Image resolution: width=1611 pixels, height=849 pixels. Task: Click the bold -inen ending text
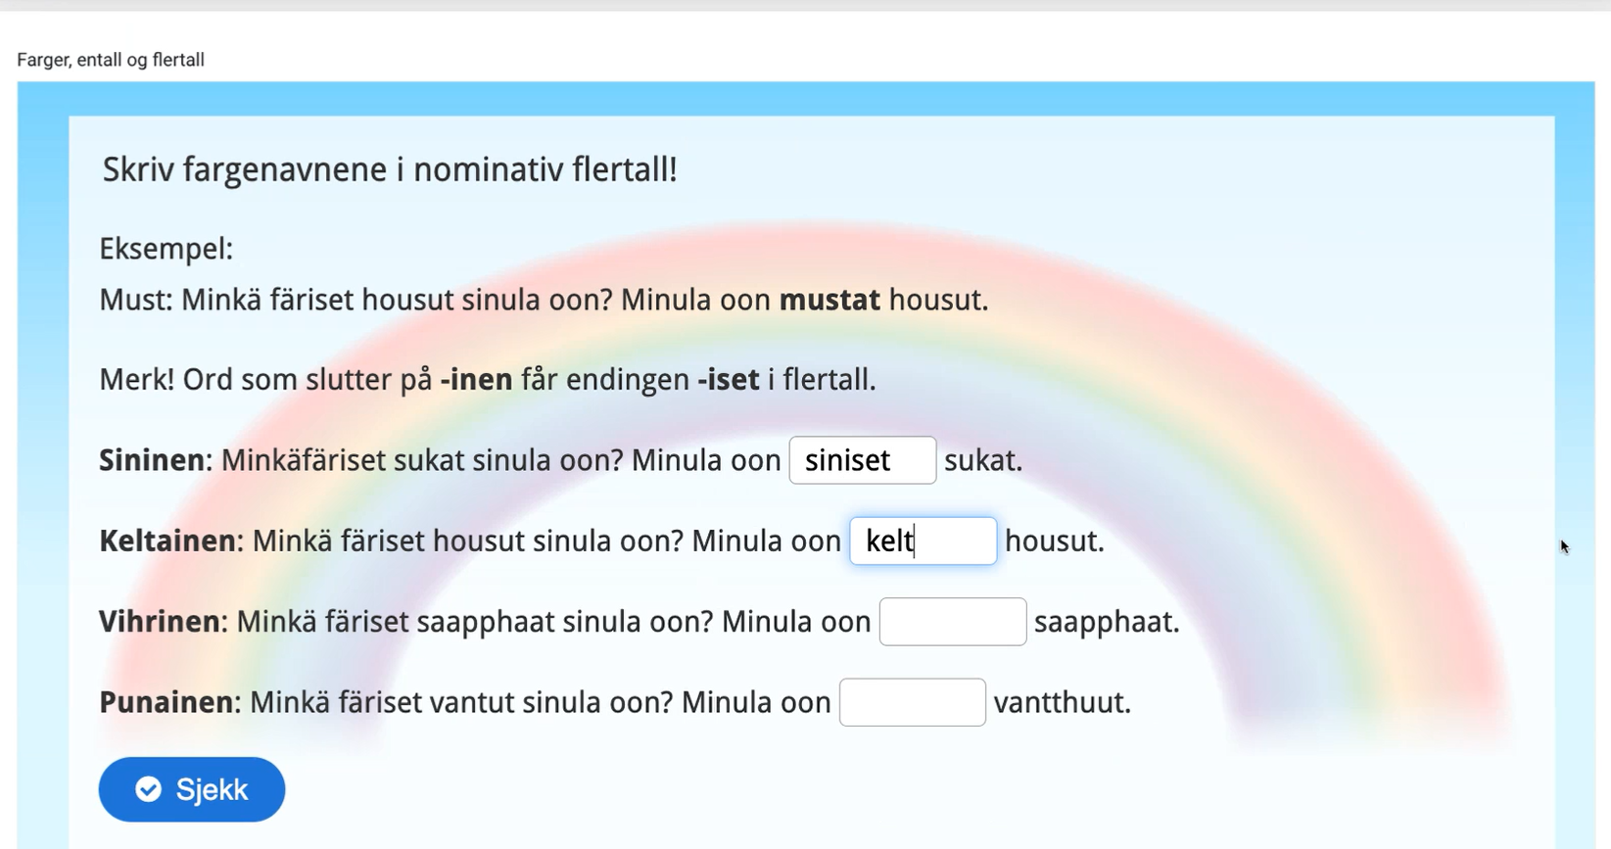(x=476, y=380)
